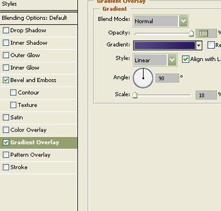Screen dimensions: 221x211
Task: Click the Opacity value field
Action: click(206, 34)
